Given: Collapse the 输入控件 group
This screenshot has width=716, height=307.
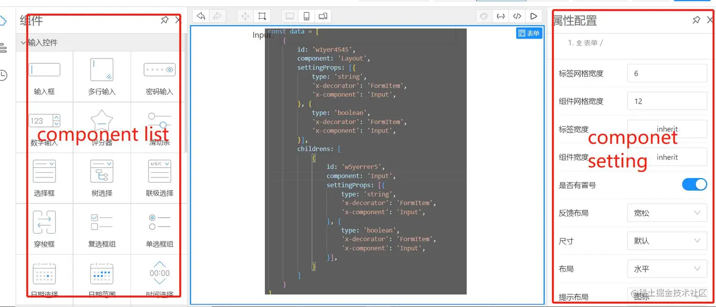Looking at the screenshot, I should [x=102, y=43].
